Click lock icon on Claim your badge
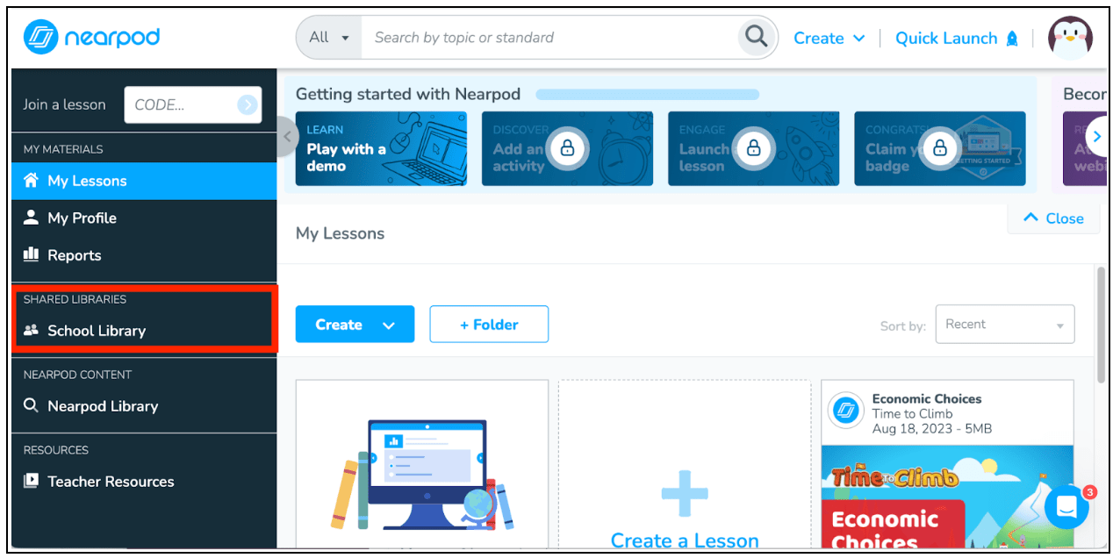Viewport: 1120px width, 558px height. [939, 148]
